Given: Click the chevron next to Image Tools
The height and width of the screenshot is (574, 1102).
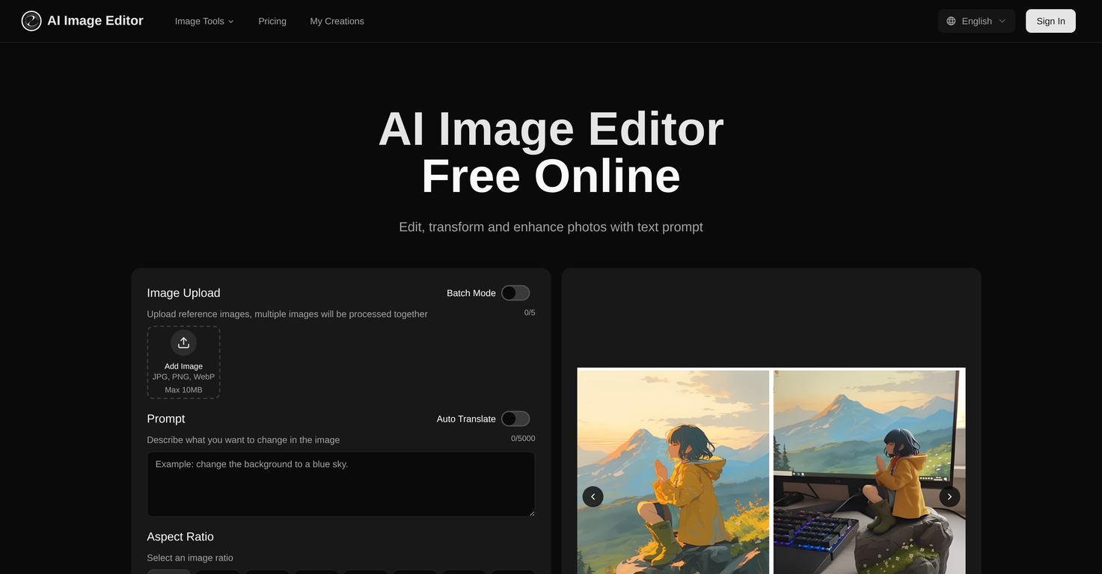Looking at the screenshot, I should (230, 20).
